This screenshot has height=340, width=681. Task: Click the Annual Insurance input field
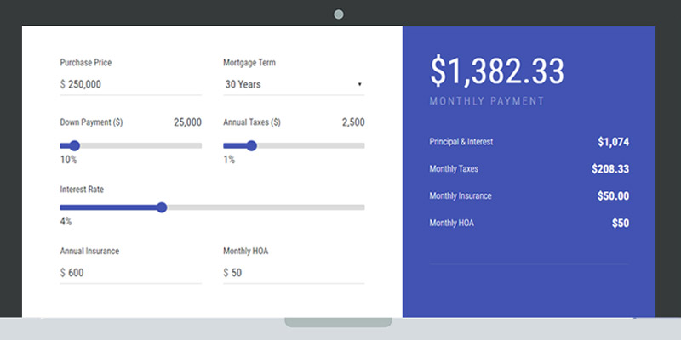pos(131,273)
